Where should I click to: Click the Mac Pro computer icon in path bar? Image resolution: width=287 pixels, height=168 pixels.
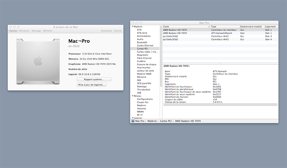click(x=133, y=121)
